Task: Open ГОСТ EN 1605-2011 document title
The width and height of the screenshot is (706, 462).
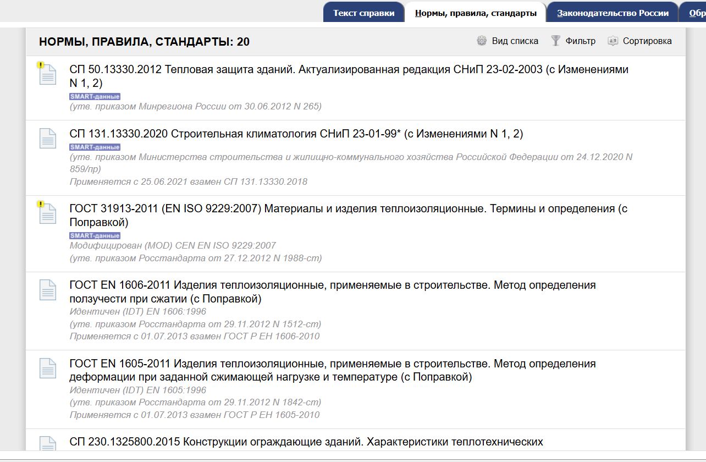Action: pyautogui.click(x=333, y=370)
